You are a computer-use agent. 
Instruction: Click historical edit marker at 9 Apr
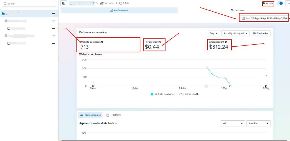pos(93,86)
